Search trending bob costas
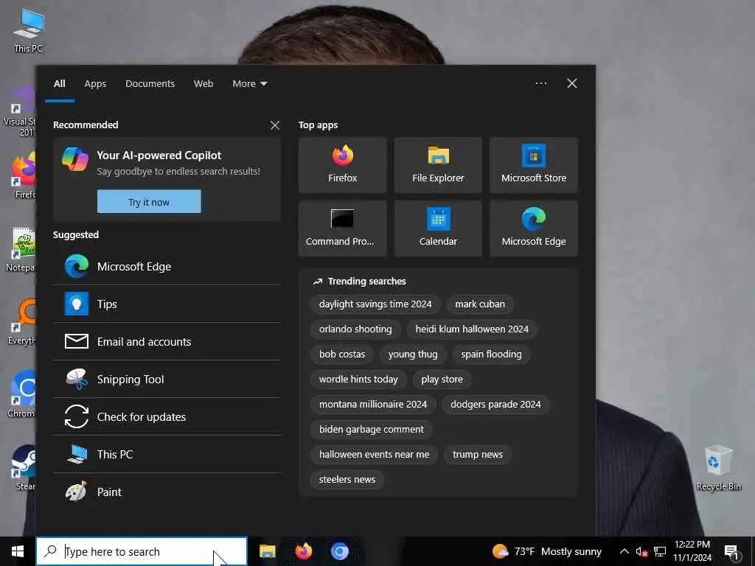Image resolution: width=755 pixels, height=566 pixels. [x=342, y=354]
